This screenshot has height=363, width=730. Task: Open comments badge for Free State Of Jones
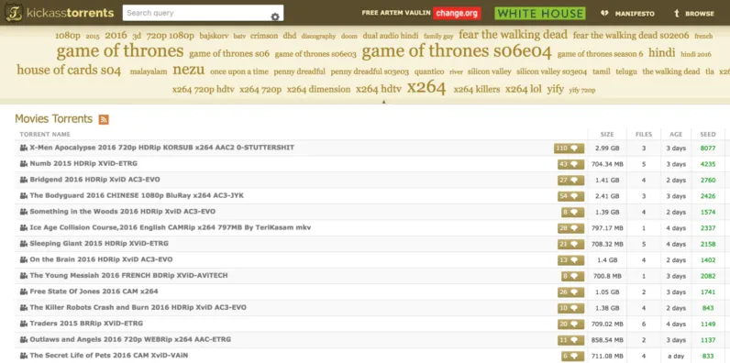[x=570, y=292]
